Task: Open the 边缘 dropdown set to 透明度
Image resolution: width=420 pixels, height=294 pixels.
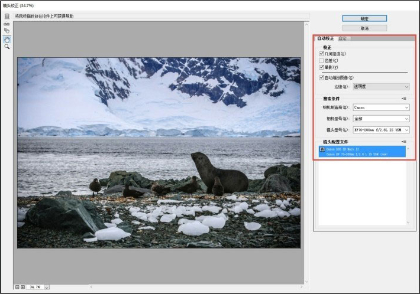Action: 381,87
